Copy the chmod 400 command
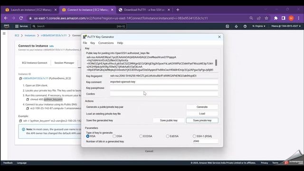The width and height of the screenshot is (304, 171). (28, 99)
